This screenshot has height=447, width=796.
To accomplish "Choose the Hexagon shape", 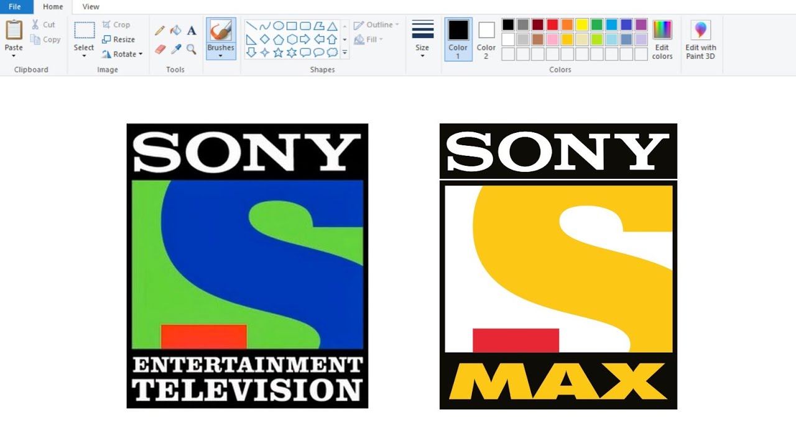I will click(292, 39).
